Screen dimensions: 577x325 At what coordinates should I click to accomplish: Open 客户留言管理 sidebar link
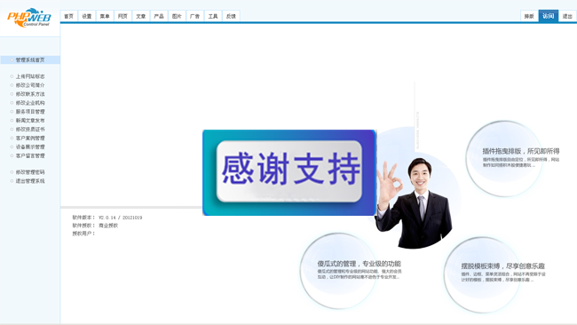pyautogui.click(x=30, y=156)
